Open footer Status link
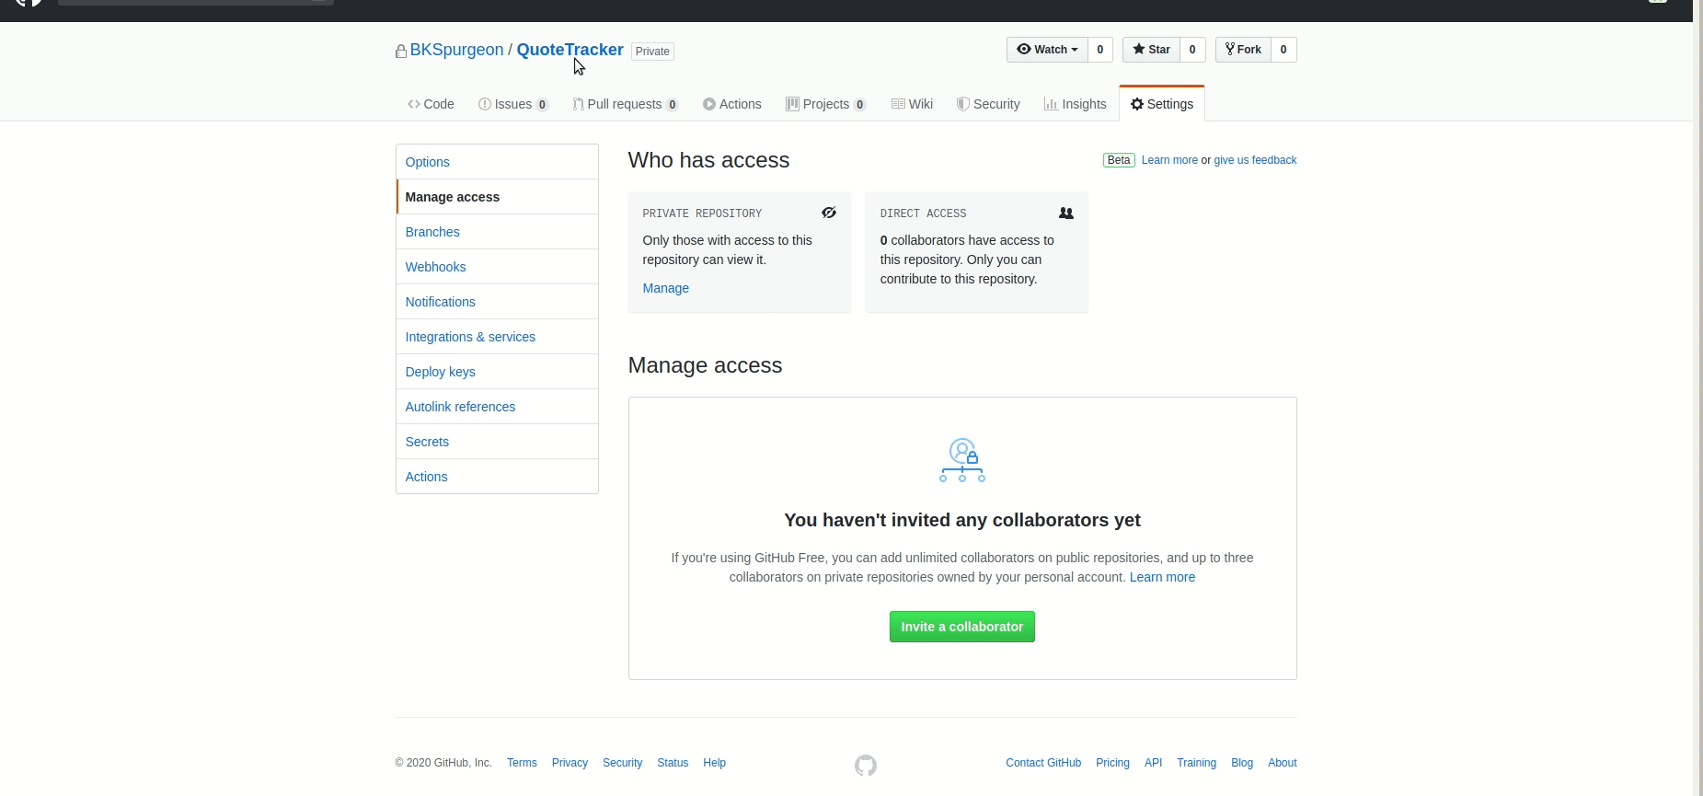Screen dimensions: 1703x796 coord(673,763)
